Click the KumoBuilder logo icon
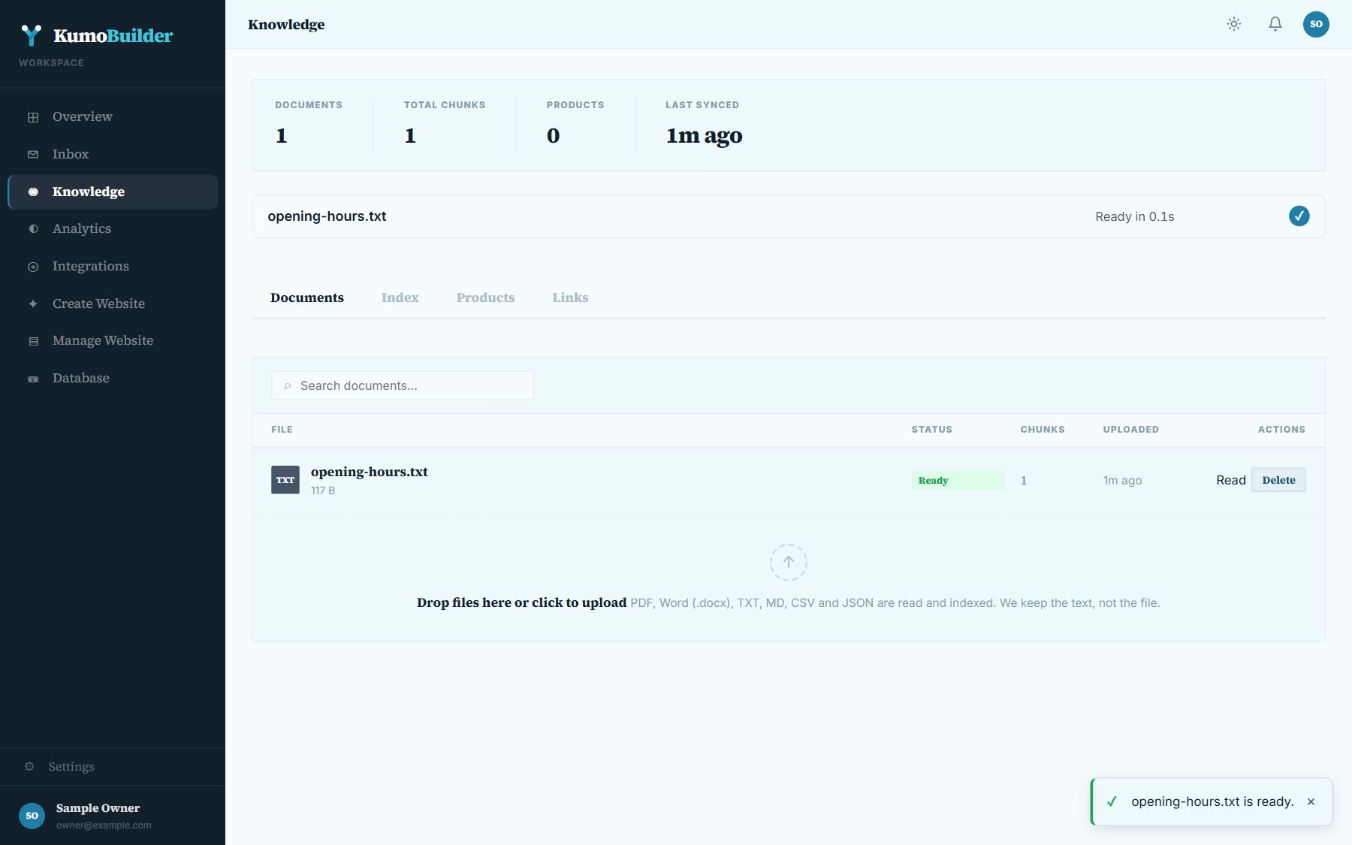The height and width of the screenshot is (845, 1352). (x=32, y=35)
